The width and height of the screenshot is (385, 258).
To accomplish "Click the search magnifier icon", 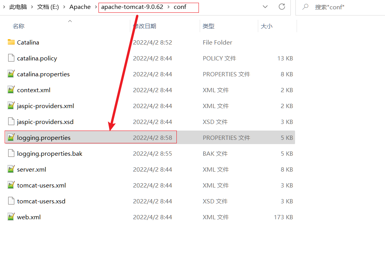I will [305, 7].
